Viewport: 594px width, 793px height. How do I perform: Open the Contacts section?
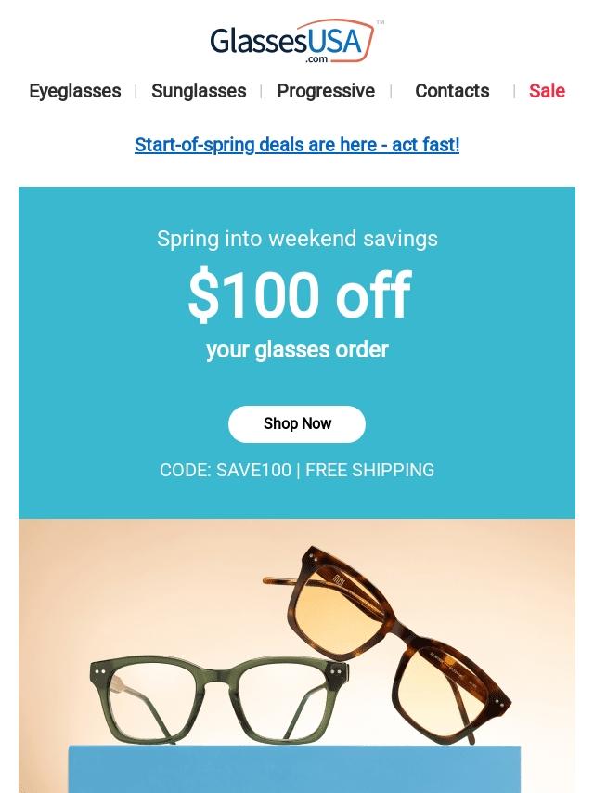click(452, 91)
